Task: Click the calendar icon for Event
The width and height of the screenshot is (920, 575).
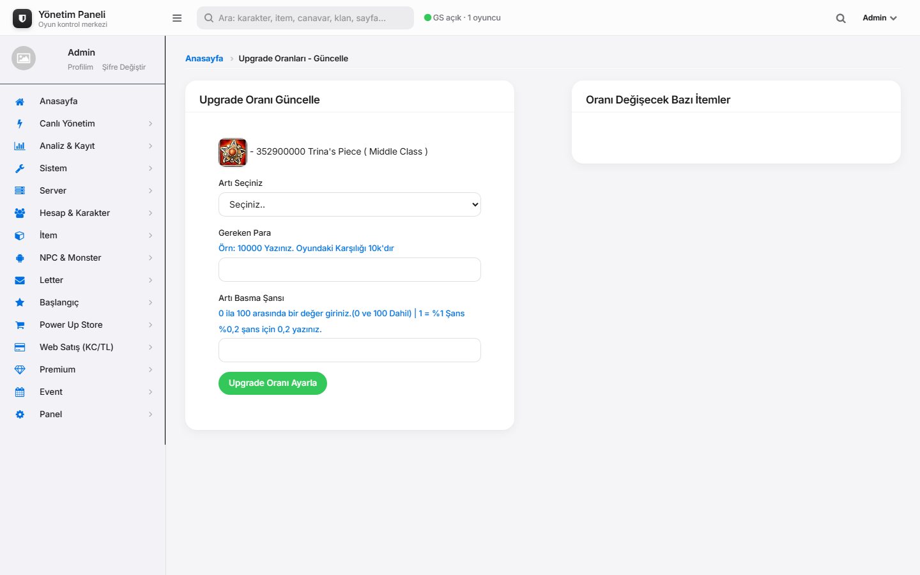Action: coord(20,392)
